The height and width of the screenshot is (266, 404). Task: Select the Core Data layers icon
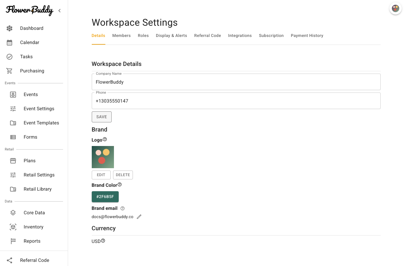click(13, 213)
